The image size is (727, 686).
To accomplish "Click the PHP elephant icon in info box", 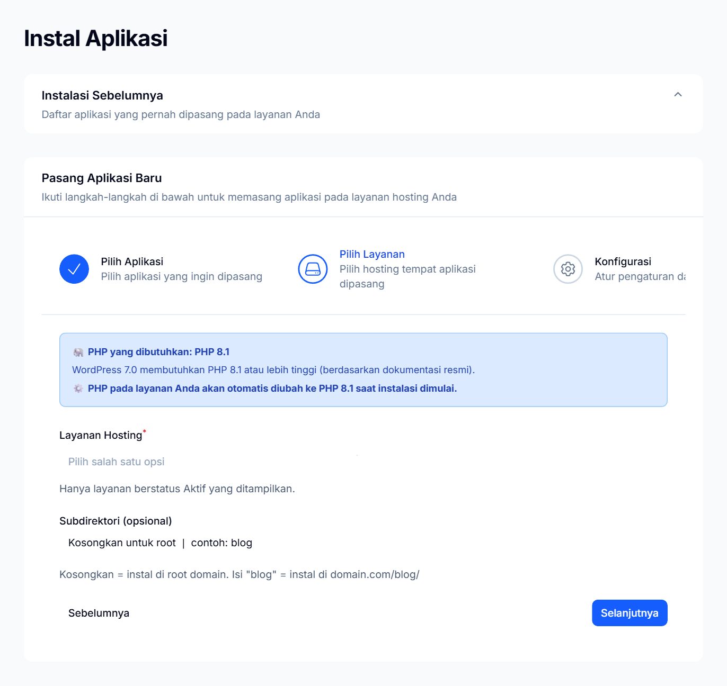I will click(x=78, y=353).
